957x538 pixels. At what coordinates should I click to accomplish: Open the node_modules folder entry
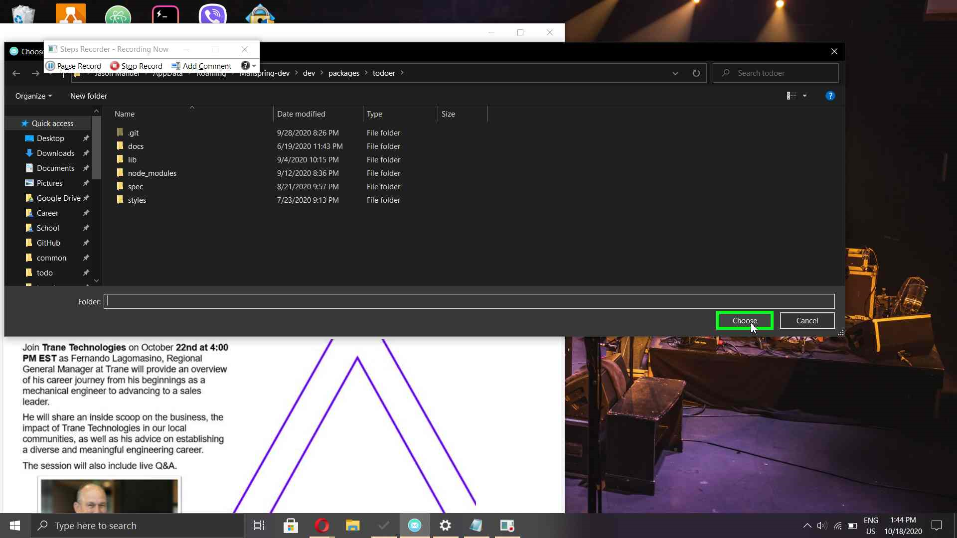152,173
